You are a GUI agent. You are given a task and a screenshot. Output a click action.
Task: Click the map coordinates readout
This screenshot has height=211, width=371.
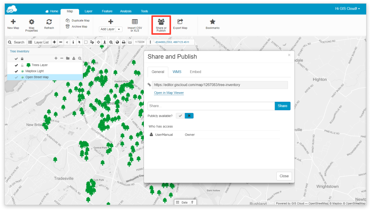pos(172,42)
